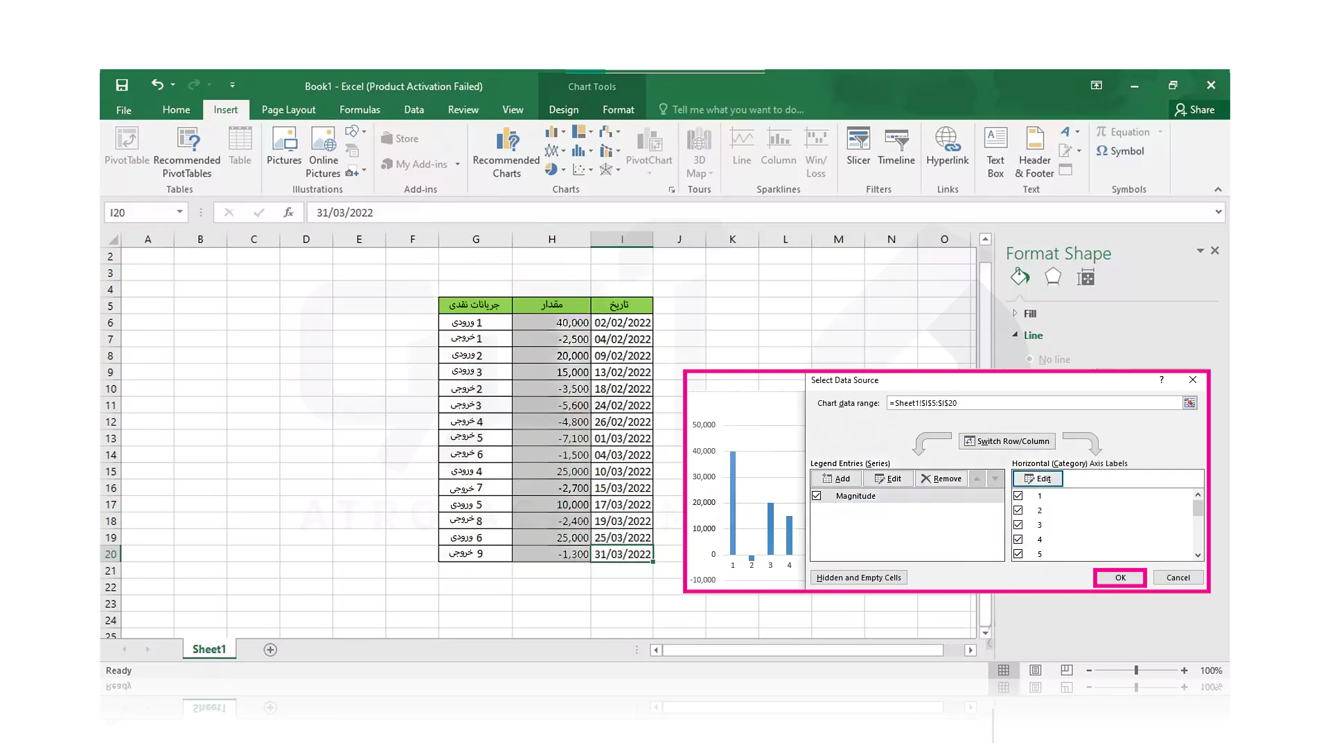Select Fill & Line icon in Format Shape
The image size is (1330, 748).
(x=1020, y=277)
